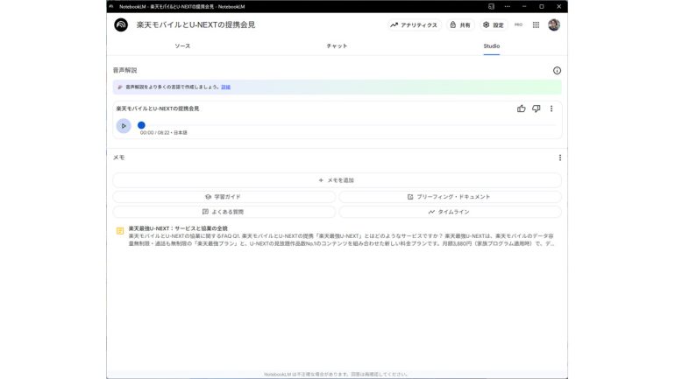Click the メモを追加 button
The image size is (675, 379).
[337, 180]
